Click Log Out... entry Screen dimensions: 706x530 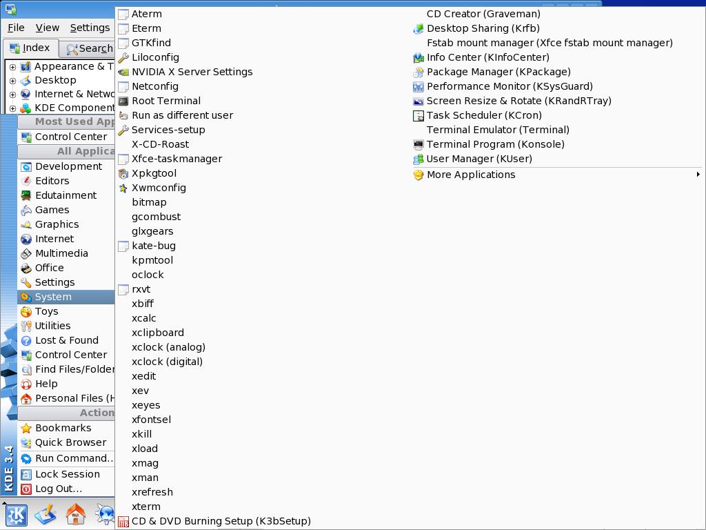(65, 489)
